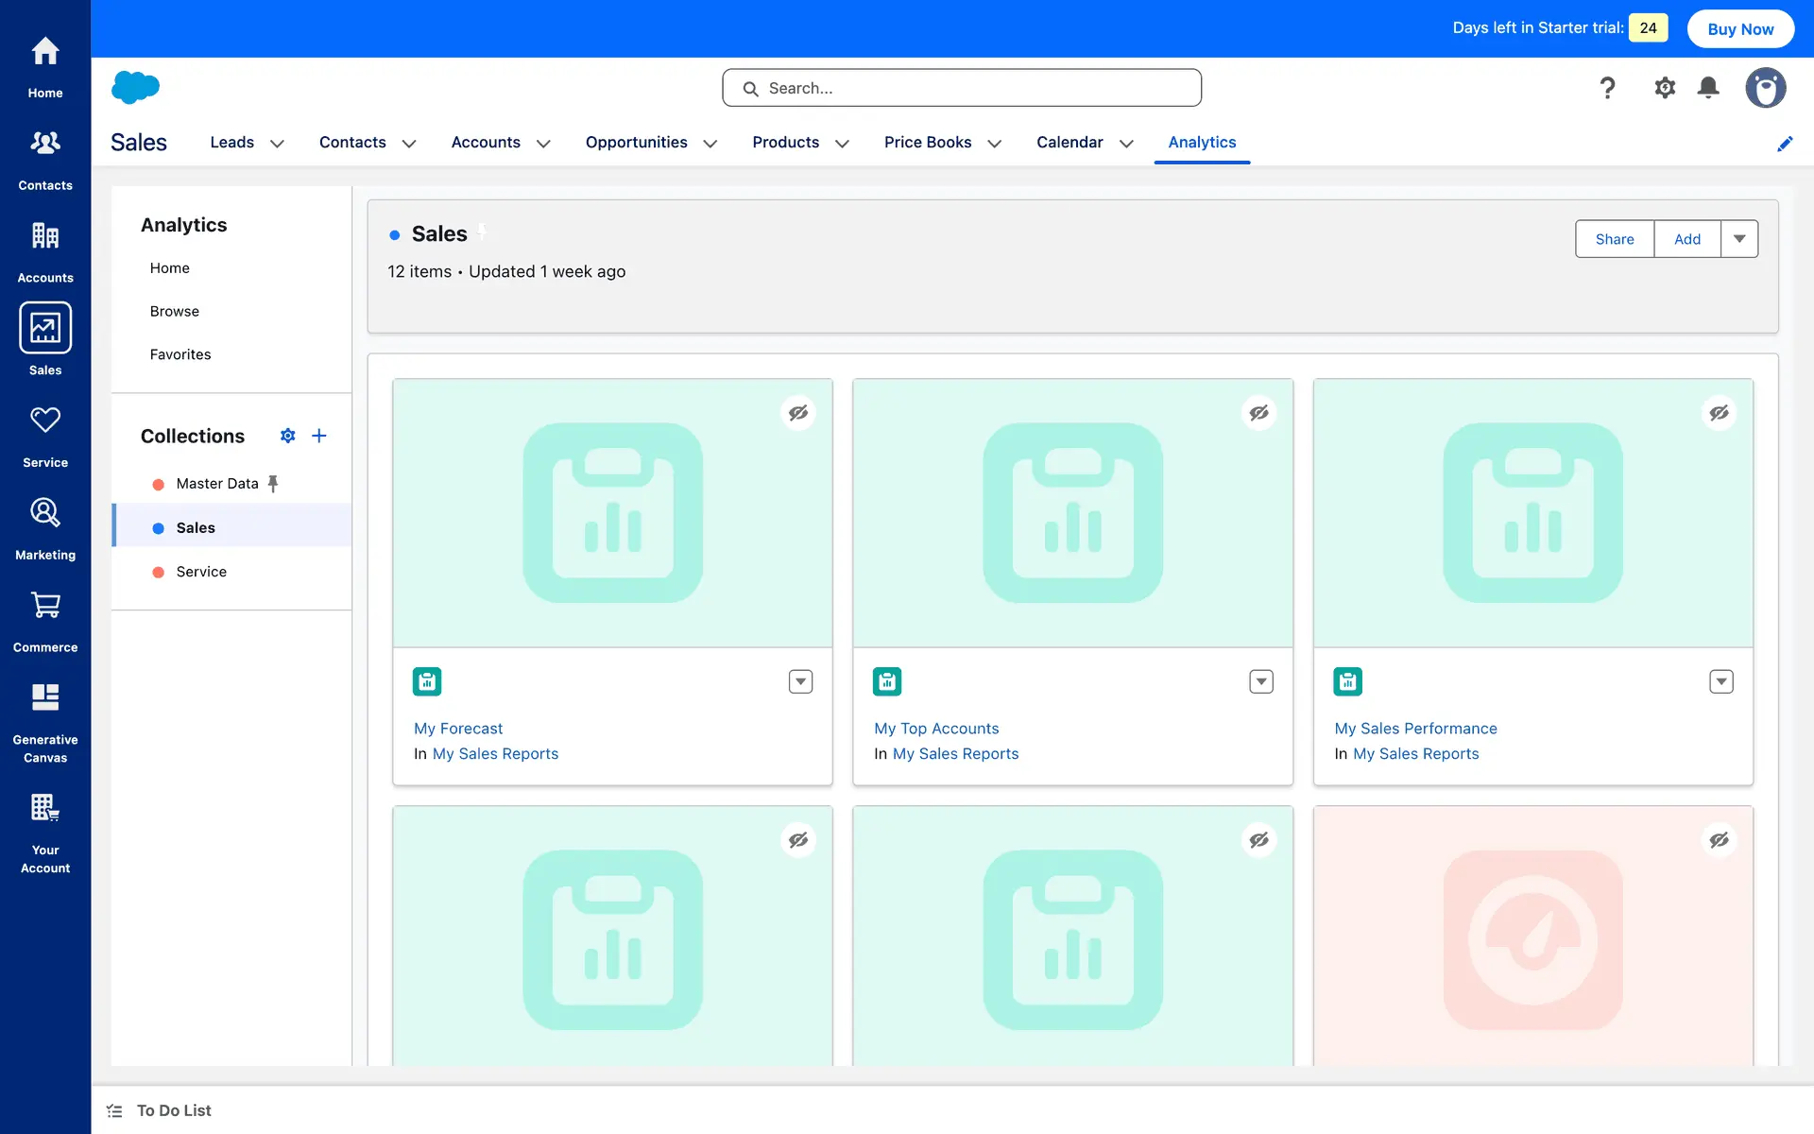The height and width of the screenshot is (1134, 1814).
Task: Open actions dropdown on My Forecast card
Action: 800,681
